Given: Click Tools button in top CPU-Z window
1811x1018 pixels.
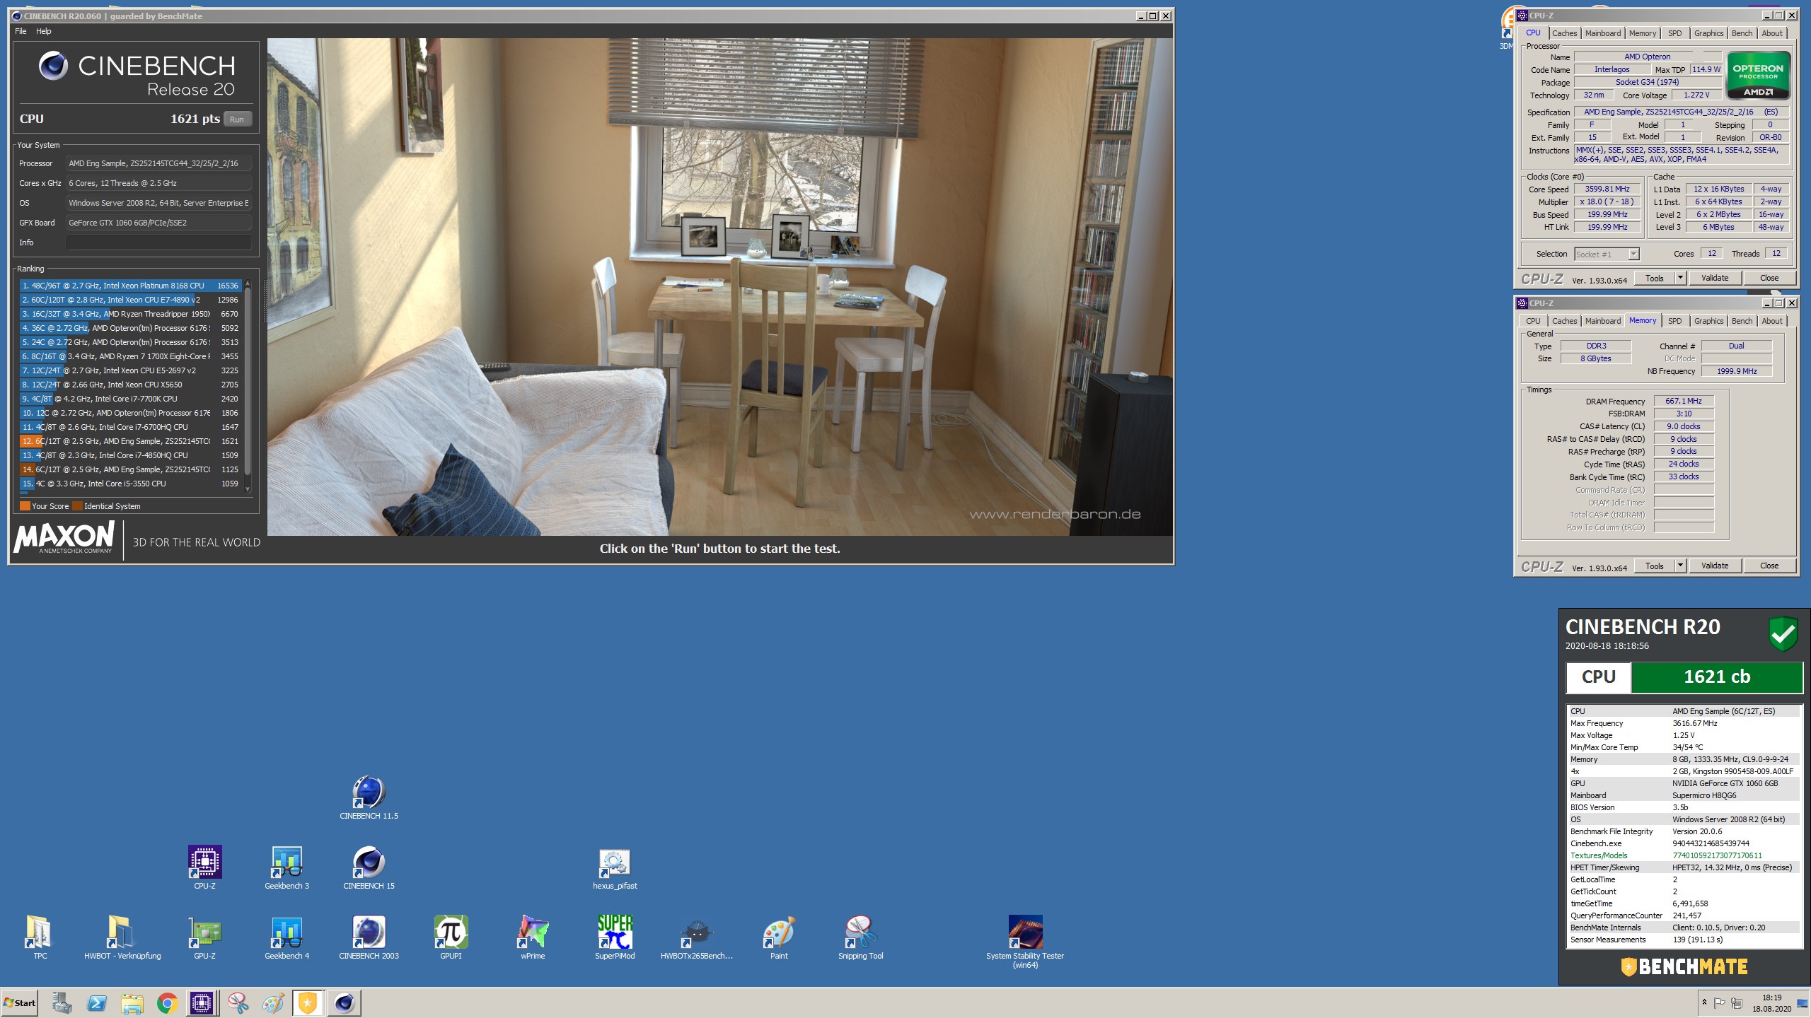Looking at the screenshot, I should (1654, 279).
